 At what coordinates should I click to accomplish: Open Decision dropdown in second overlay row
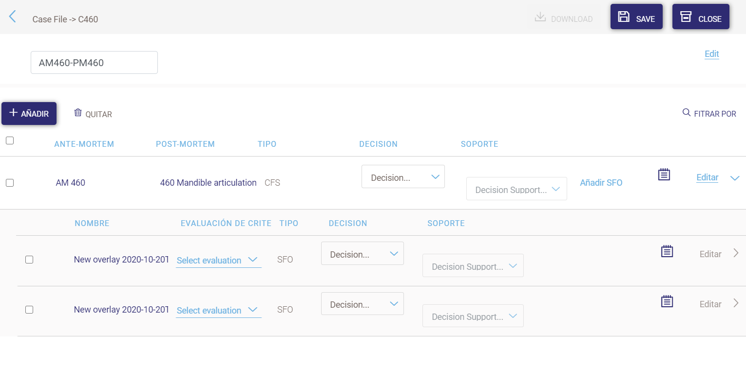(x=362, y=304)
